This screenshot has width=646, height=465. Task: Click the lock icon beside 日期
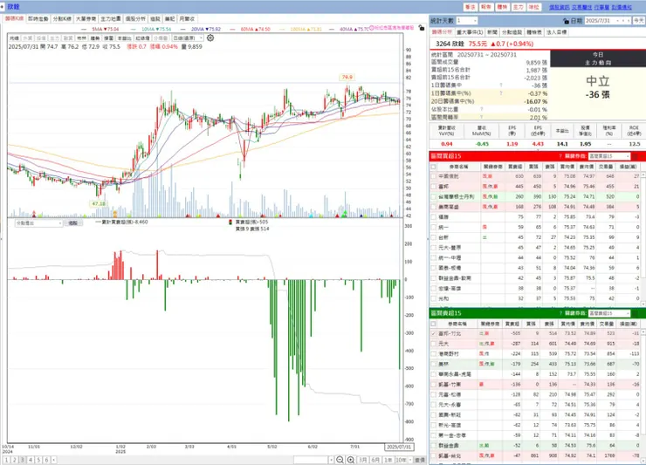pyautogui.click(x=566, y=21)
